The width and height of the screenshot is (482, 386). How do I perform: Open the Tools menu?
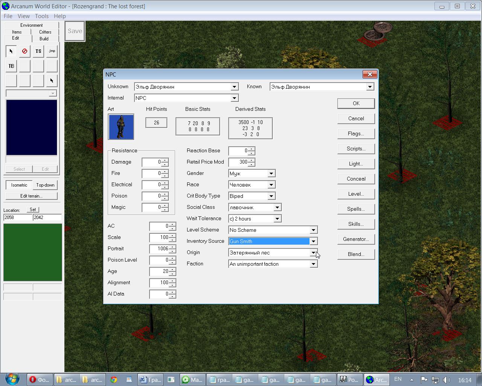click(41, 16)
